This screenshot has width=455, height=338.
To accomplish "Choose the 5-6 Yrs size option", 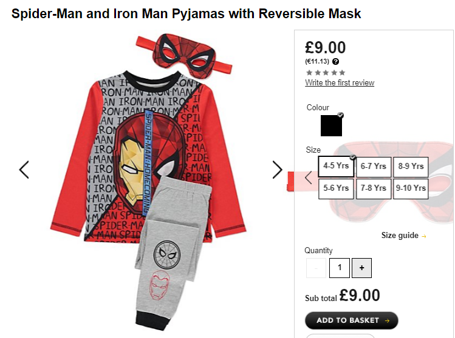I will [x=336, y=188].
